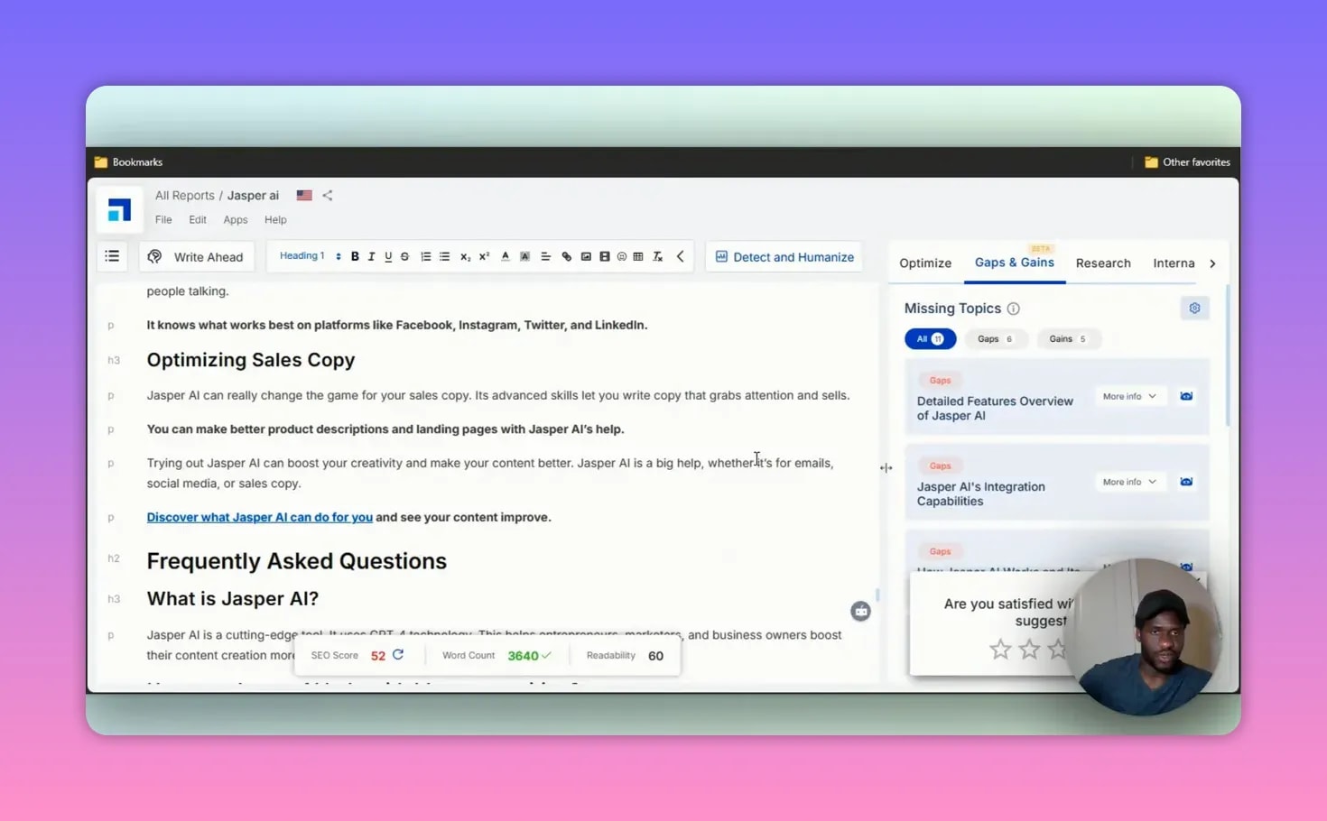
Task: Toggle italic formatting
Action: pos(371,257)
